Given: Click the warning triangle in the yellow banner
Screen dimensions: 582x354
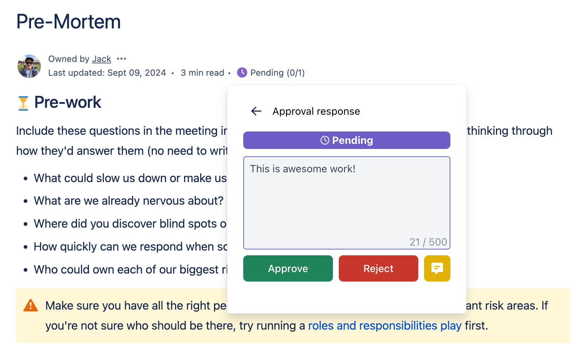Looking at the screenshot, I should (x=31, y=306).
